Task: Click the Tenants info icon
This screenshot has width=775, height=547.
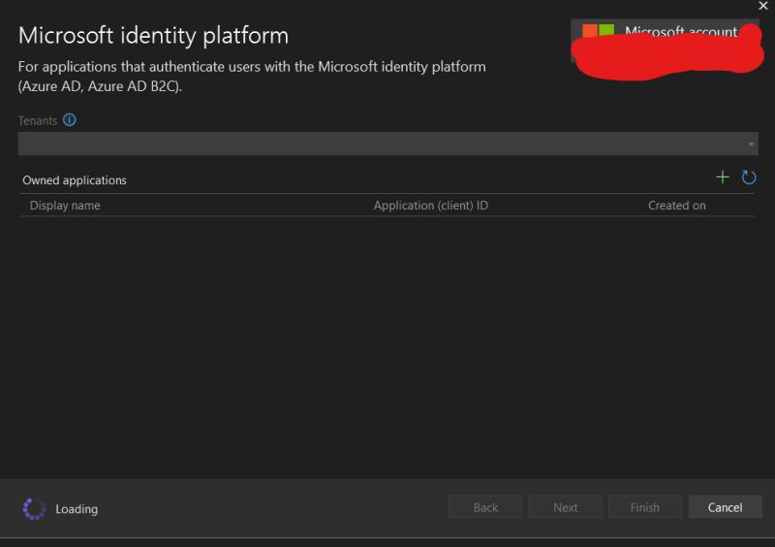Action: coord(69,120)
